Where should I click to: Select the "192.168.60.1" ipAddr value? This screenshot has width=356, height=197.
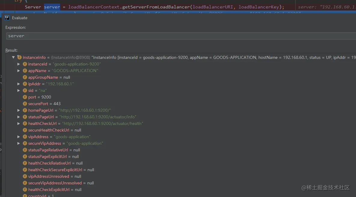tap(60, 84)
